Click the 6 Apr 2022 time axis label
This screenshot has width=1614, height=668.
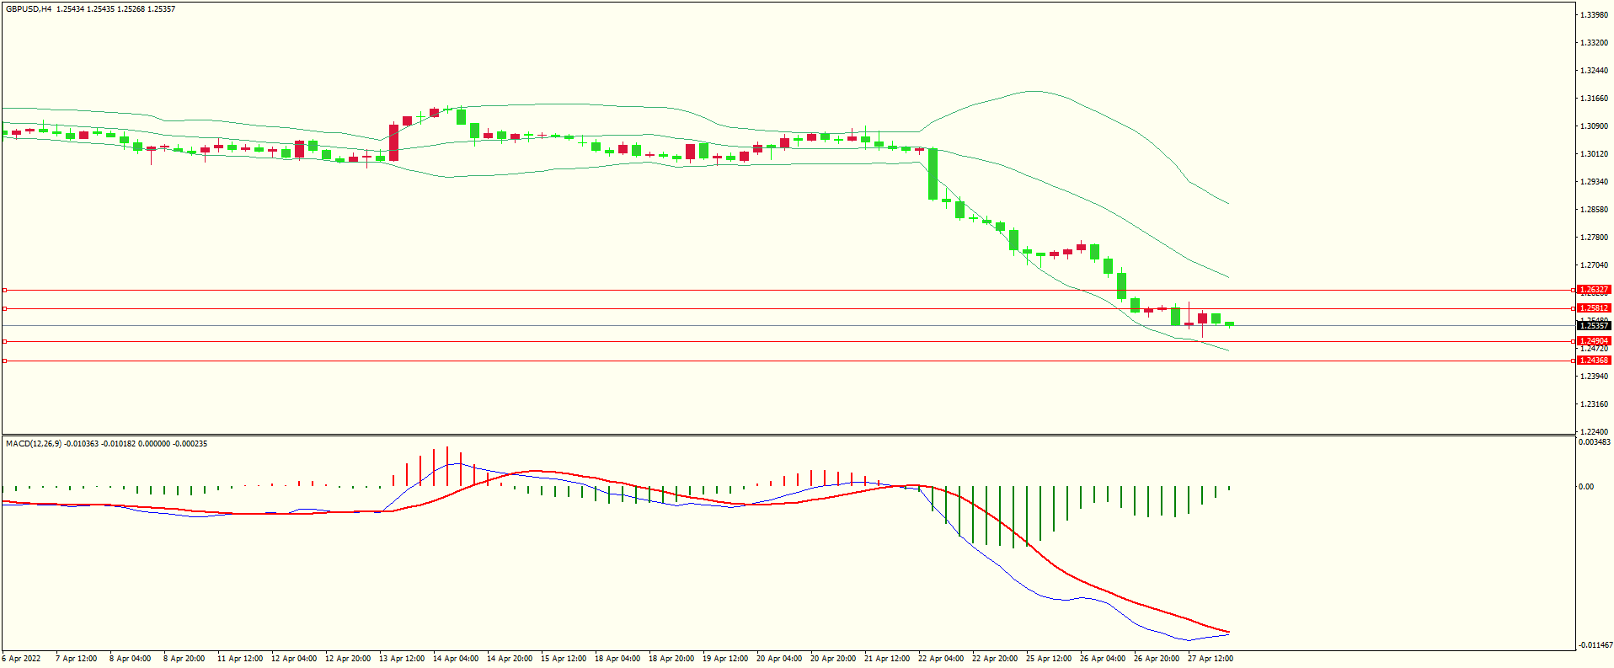pyautogui.click(x=21, y=659)
